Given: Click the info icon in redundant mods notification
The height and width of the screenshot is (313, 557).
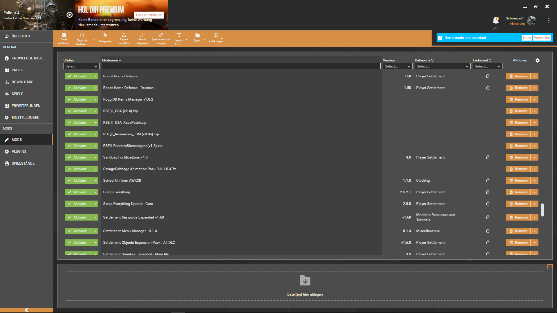Looking at the screenshot, I should point(440,38).
